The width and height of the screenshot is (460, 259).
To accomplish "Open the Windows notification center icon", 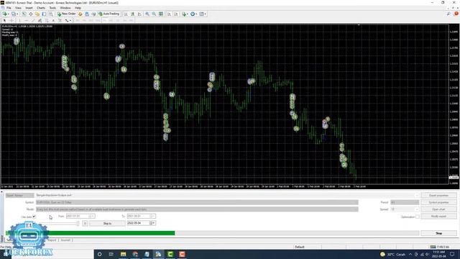I will click(452, 254).
